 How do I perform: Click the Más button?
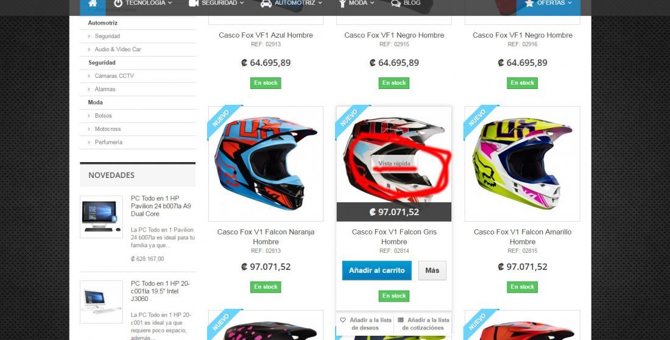coord(432,271)
